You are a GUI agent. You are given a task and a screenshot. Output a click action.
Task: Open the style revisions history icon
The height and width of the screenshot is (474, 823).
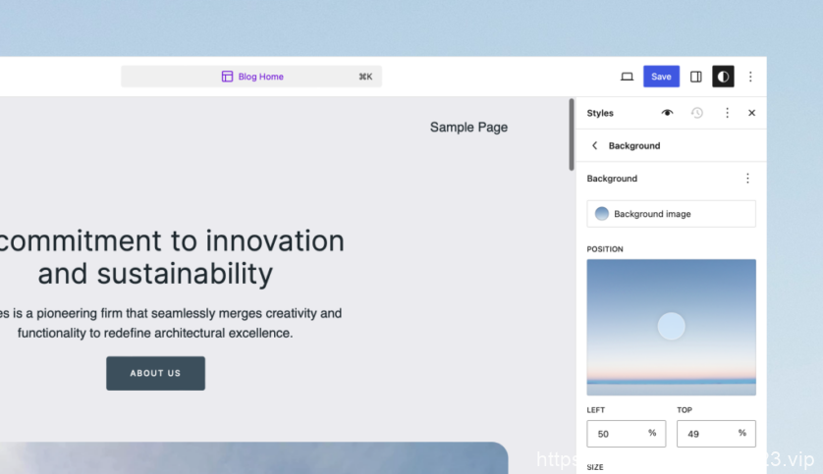coord(697,113)
